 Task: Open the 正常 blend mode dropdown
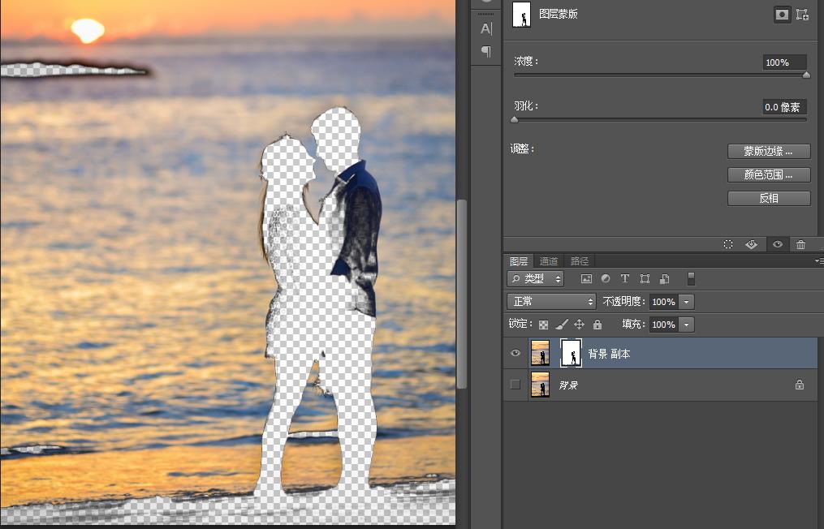coord(551,301)
